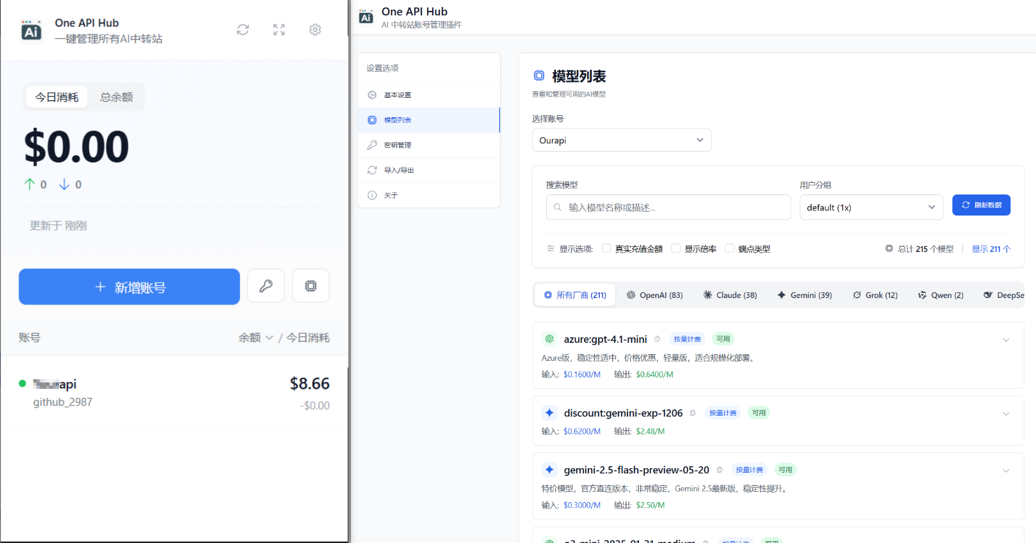1036x543 pixels.
Task: Enable the 显示倍率 checkbox
Action: coord(676,249)
